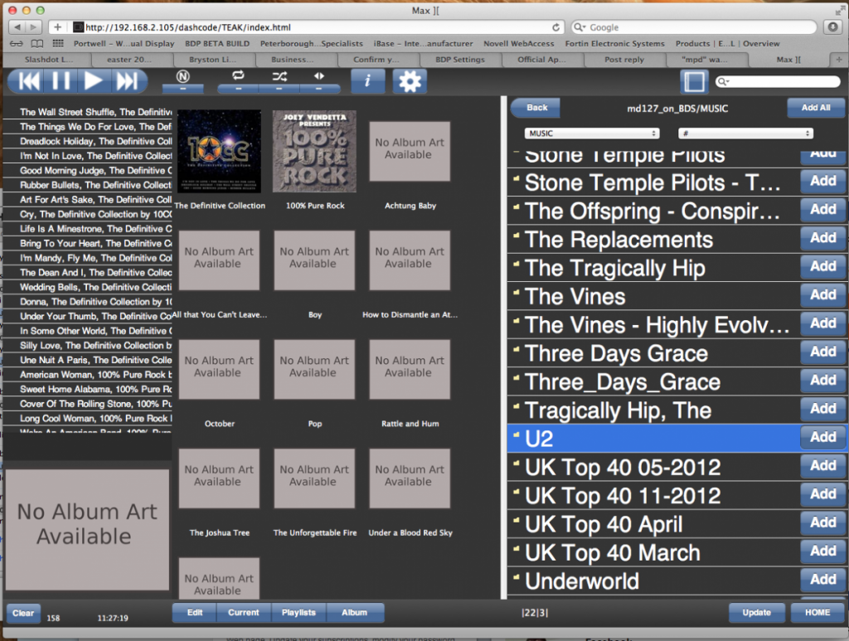Select track Sweet Home Alabama
This screenshot has height=641, width=849.
coord(88,389)
